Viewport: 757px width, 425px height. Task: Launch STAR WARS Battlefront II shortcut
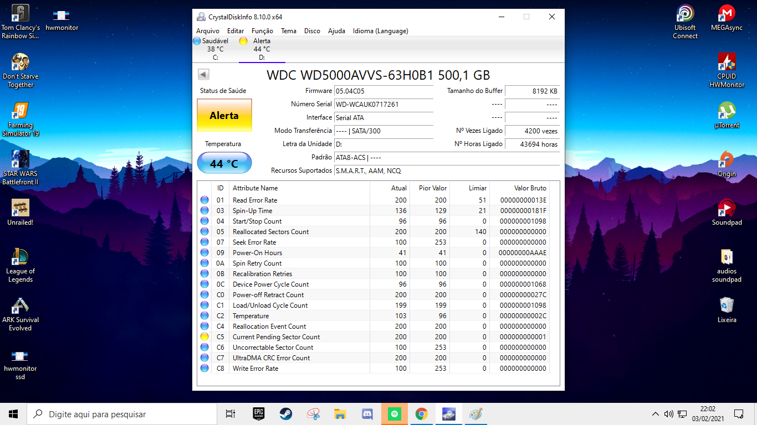click(x=21, y=168)
